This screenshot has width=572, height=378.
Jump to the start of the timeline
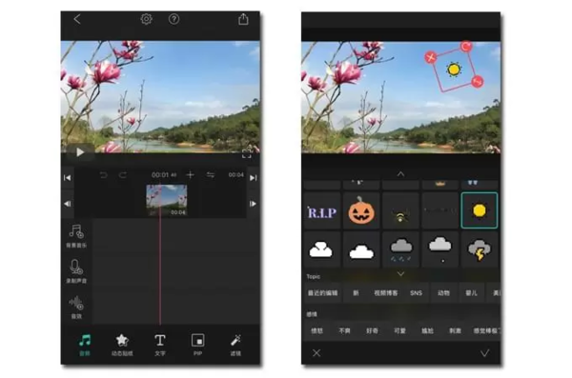[68, 177]
